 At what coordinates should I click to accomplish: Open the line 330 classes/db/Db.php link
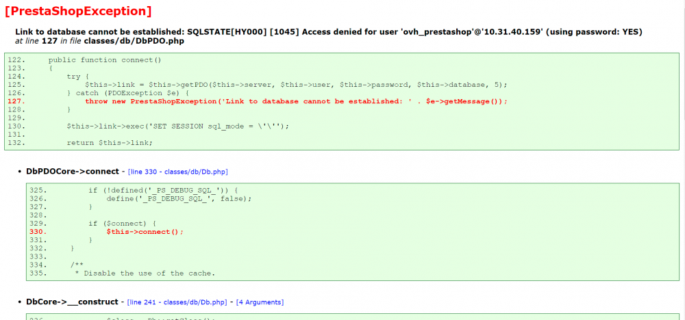click(178, 172)
